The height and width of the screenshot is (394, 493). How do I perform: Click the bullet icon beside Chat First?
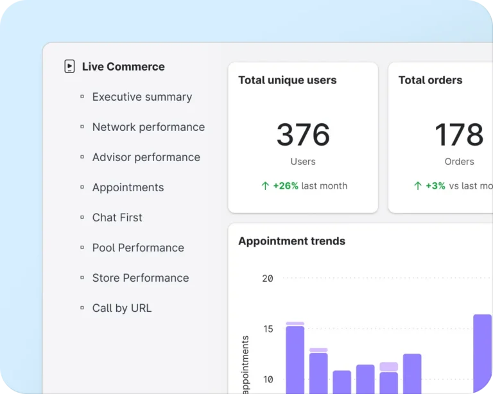(x=82, y=218)
